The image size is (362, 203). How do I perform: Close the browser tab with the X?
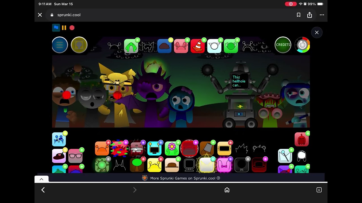click(40, 15)
